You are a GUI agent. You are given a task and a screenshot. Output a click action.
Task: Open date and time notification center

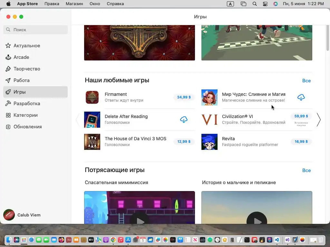click(303, 4)
